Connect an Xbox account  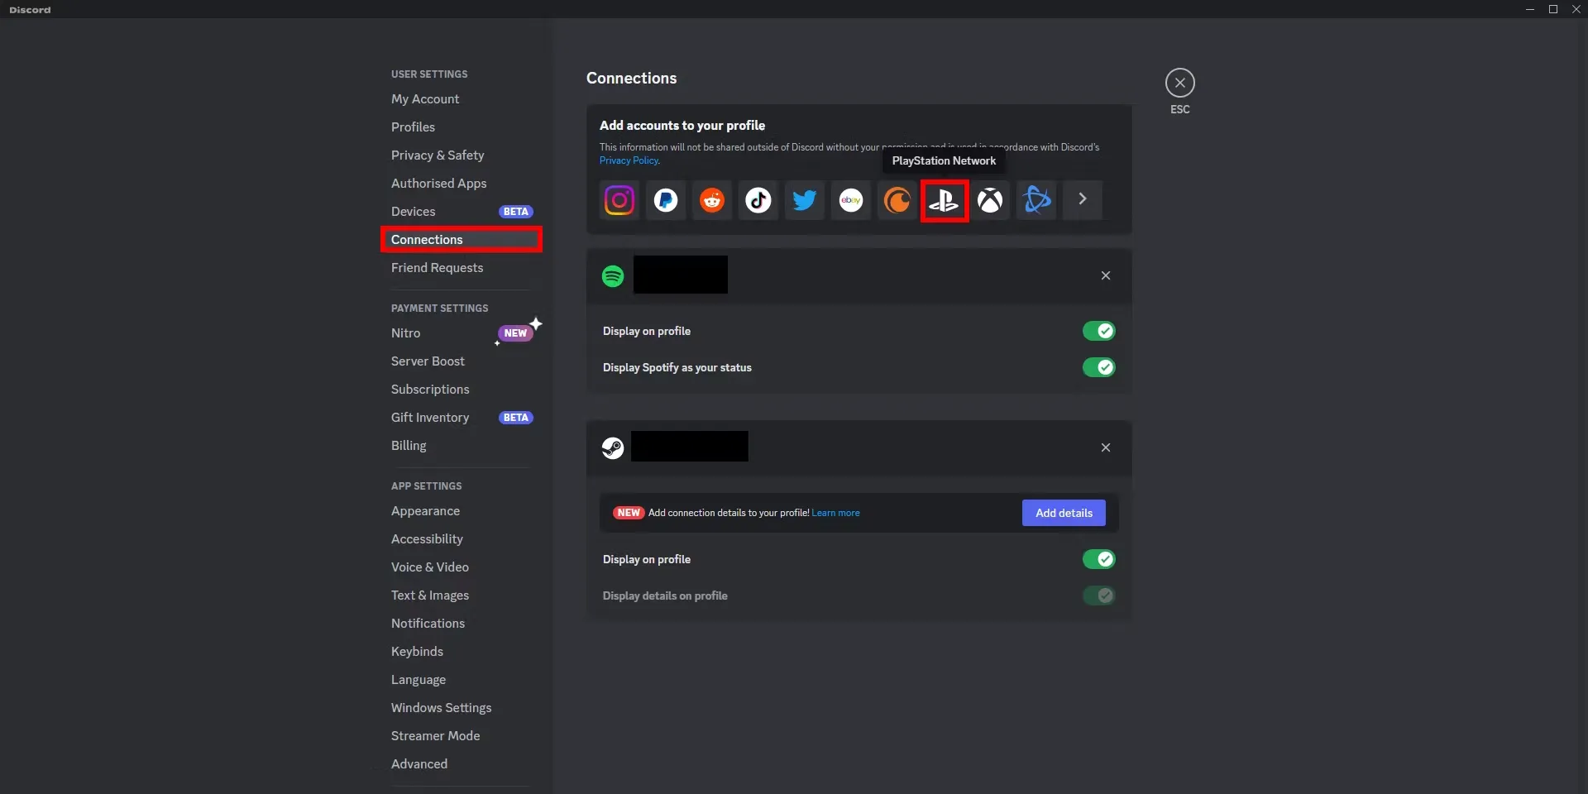pos(990,200)
